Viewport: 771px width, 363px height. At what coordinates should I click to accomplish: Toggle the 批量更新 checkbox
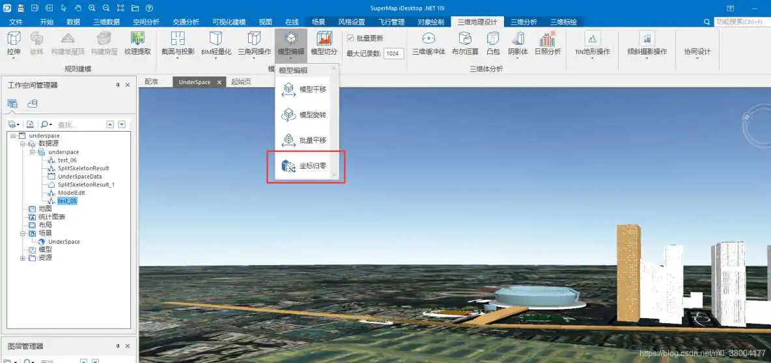pyautogui.click(x=350, y=38)
